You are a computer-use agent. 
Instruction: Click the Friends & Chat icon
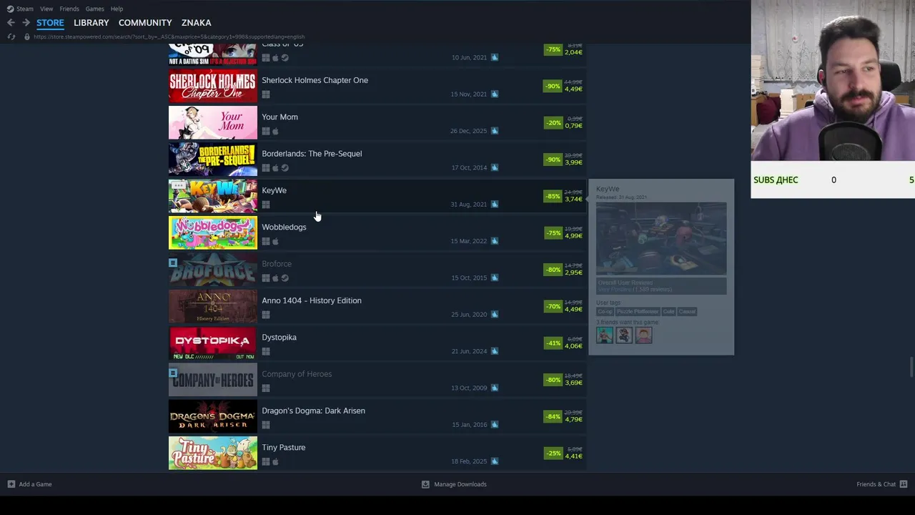coord(904,484)
